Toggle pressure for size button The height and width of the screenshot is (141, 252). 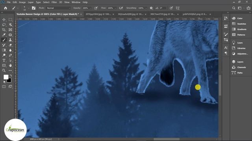[x=171, y=8]
